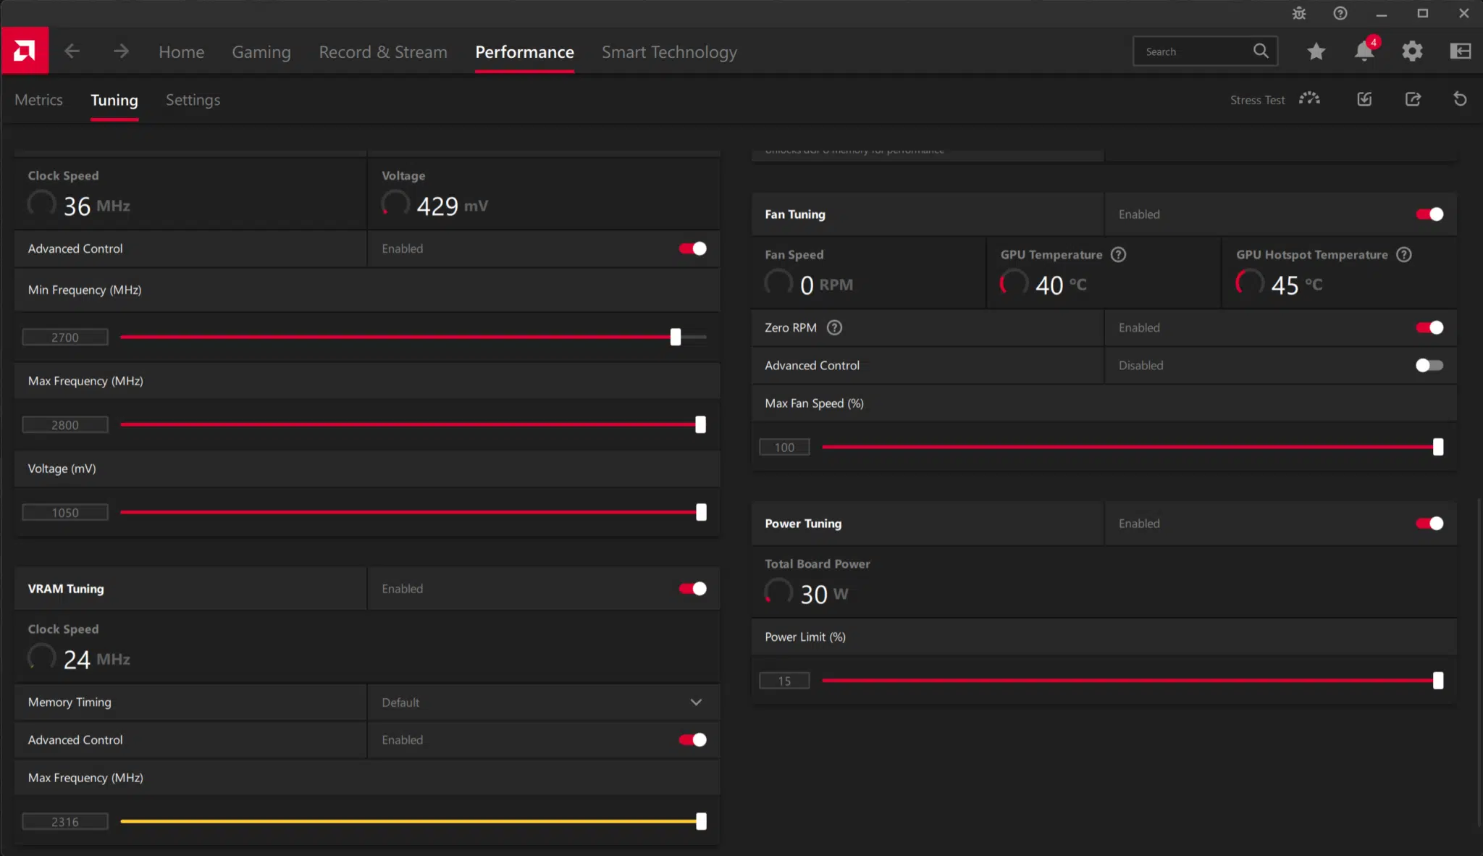Image resolution: width=1483 pixels, height=856 pixels.
Task: Show GPU Hotspot Temperature help icon
Action: 1404,255
